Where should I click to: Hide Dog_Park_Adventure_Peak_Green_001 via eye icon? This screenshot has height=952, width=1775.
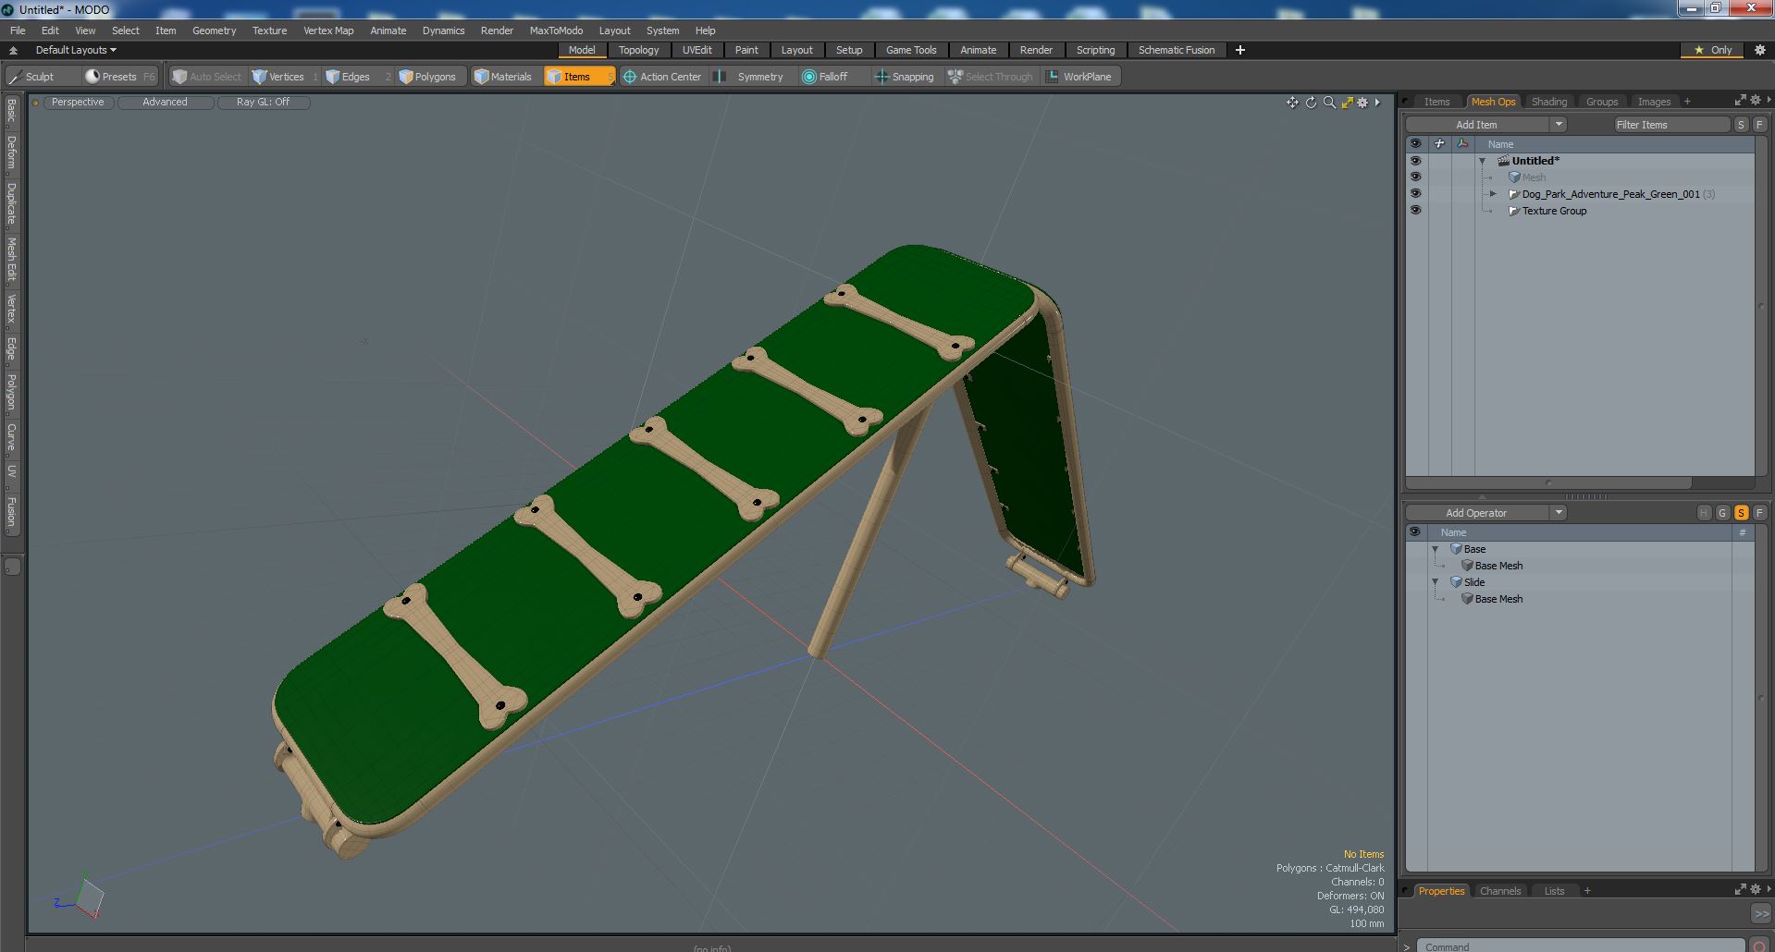click(1415, 194)
